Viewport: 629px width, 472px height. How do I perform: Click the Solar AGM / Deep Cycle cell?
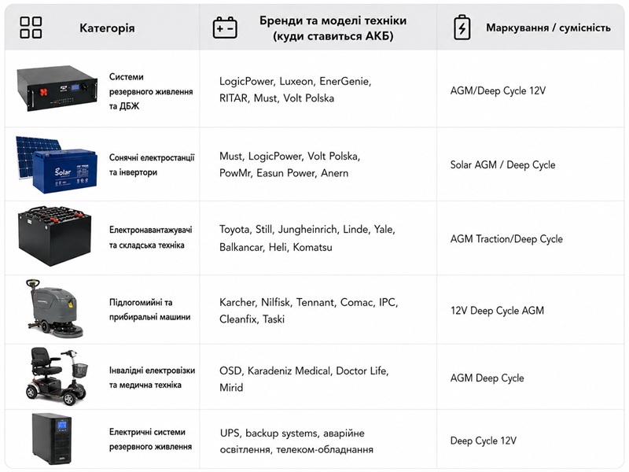502,164
